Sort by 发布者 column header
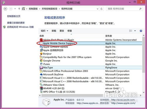147x109 pixels. pos(108,36)
